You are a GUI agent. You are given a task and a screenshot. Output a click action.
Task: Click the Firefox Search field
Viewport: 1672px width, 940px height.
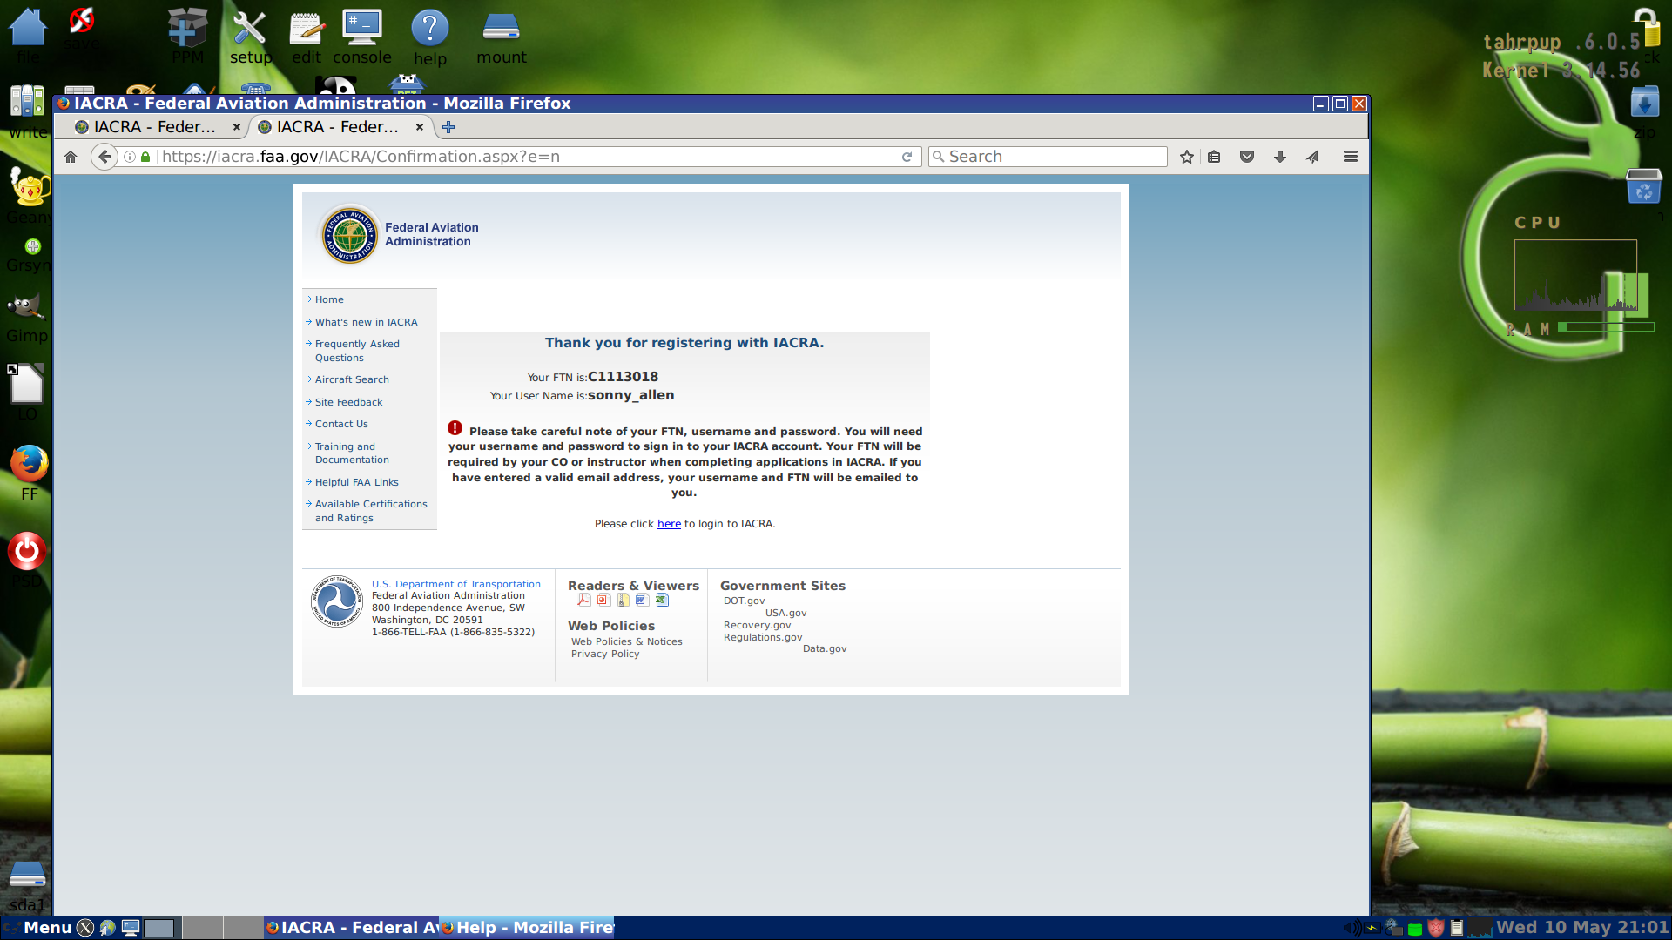click(1048, 157)
